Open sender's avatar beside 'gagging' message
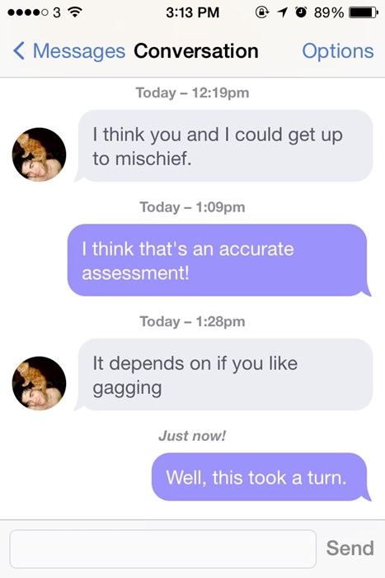The image size is (385, 578). click(39, 383)
